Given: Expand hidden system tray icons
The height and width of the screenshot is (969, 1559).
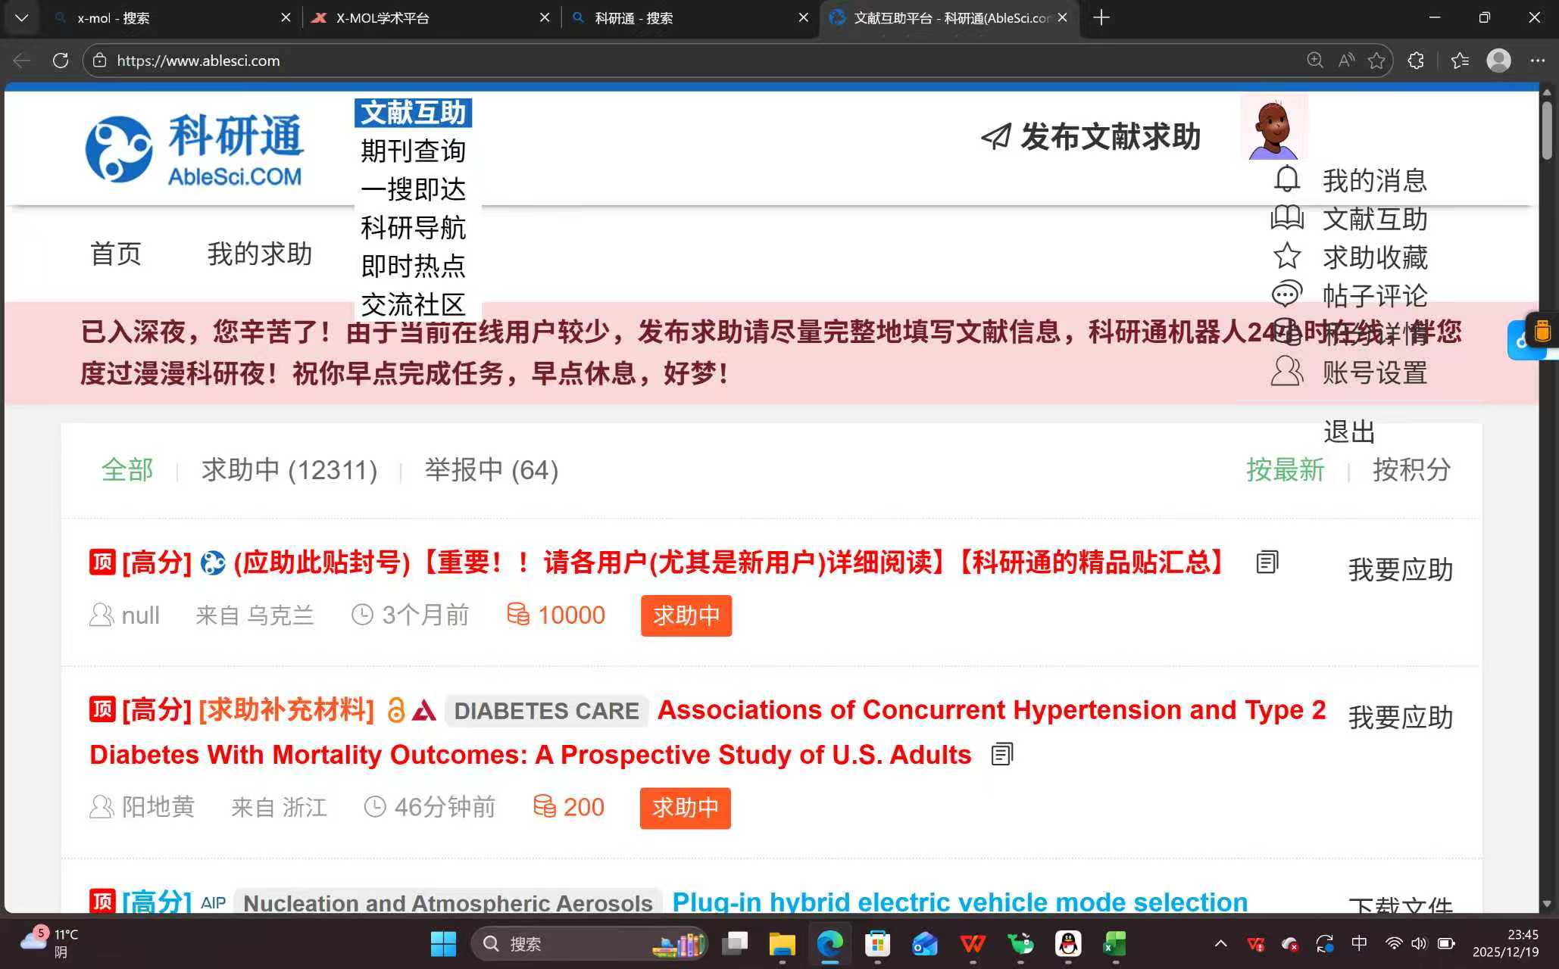Looking at the screenshot, I should [x=1220, y=943].
